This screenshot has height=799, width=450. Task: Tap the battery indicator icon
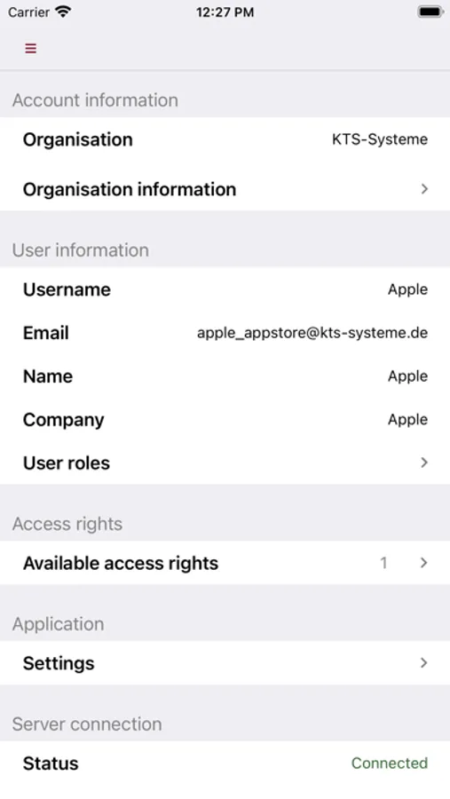430,12
